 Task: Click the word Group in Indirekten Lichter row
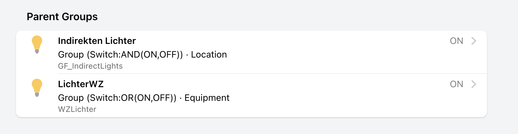pyautogui.click(x=71, y=55)
